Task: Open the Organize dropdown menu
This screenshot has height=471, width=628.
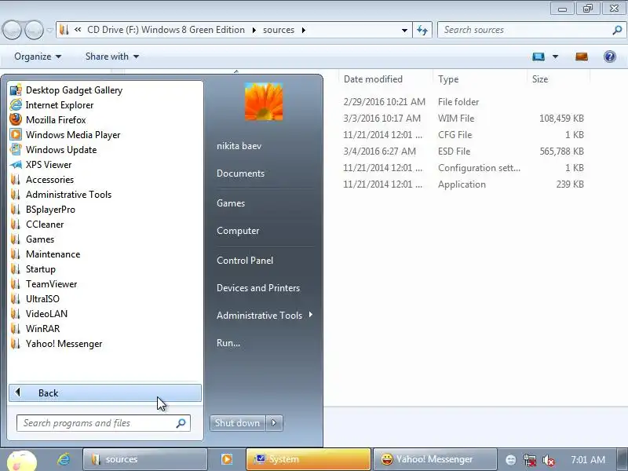Action: click(38, 57)
